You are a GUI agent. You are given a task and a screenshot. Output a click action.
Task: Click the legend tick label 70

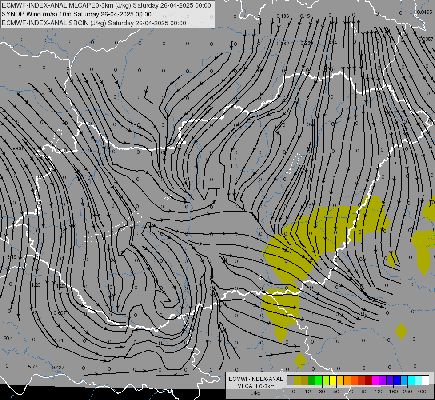[x=351, y=392]
